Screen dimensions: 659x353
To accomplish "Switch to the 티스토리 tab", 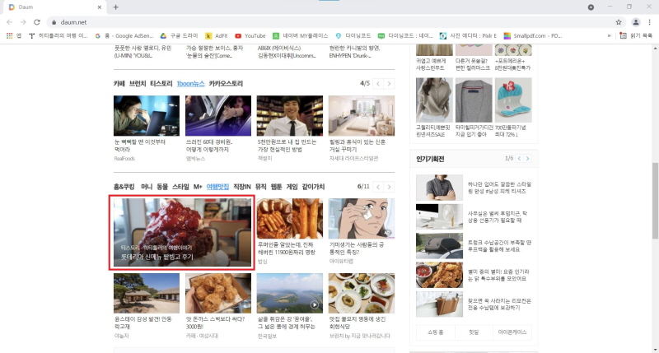I will [161, 84].
